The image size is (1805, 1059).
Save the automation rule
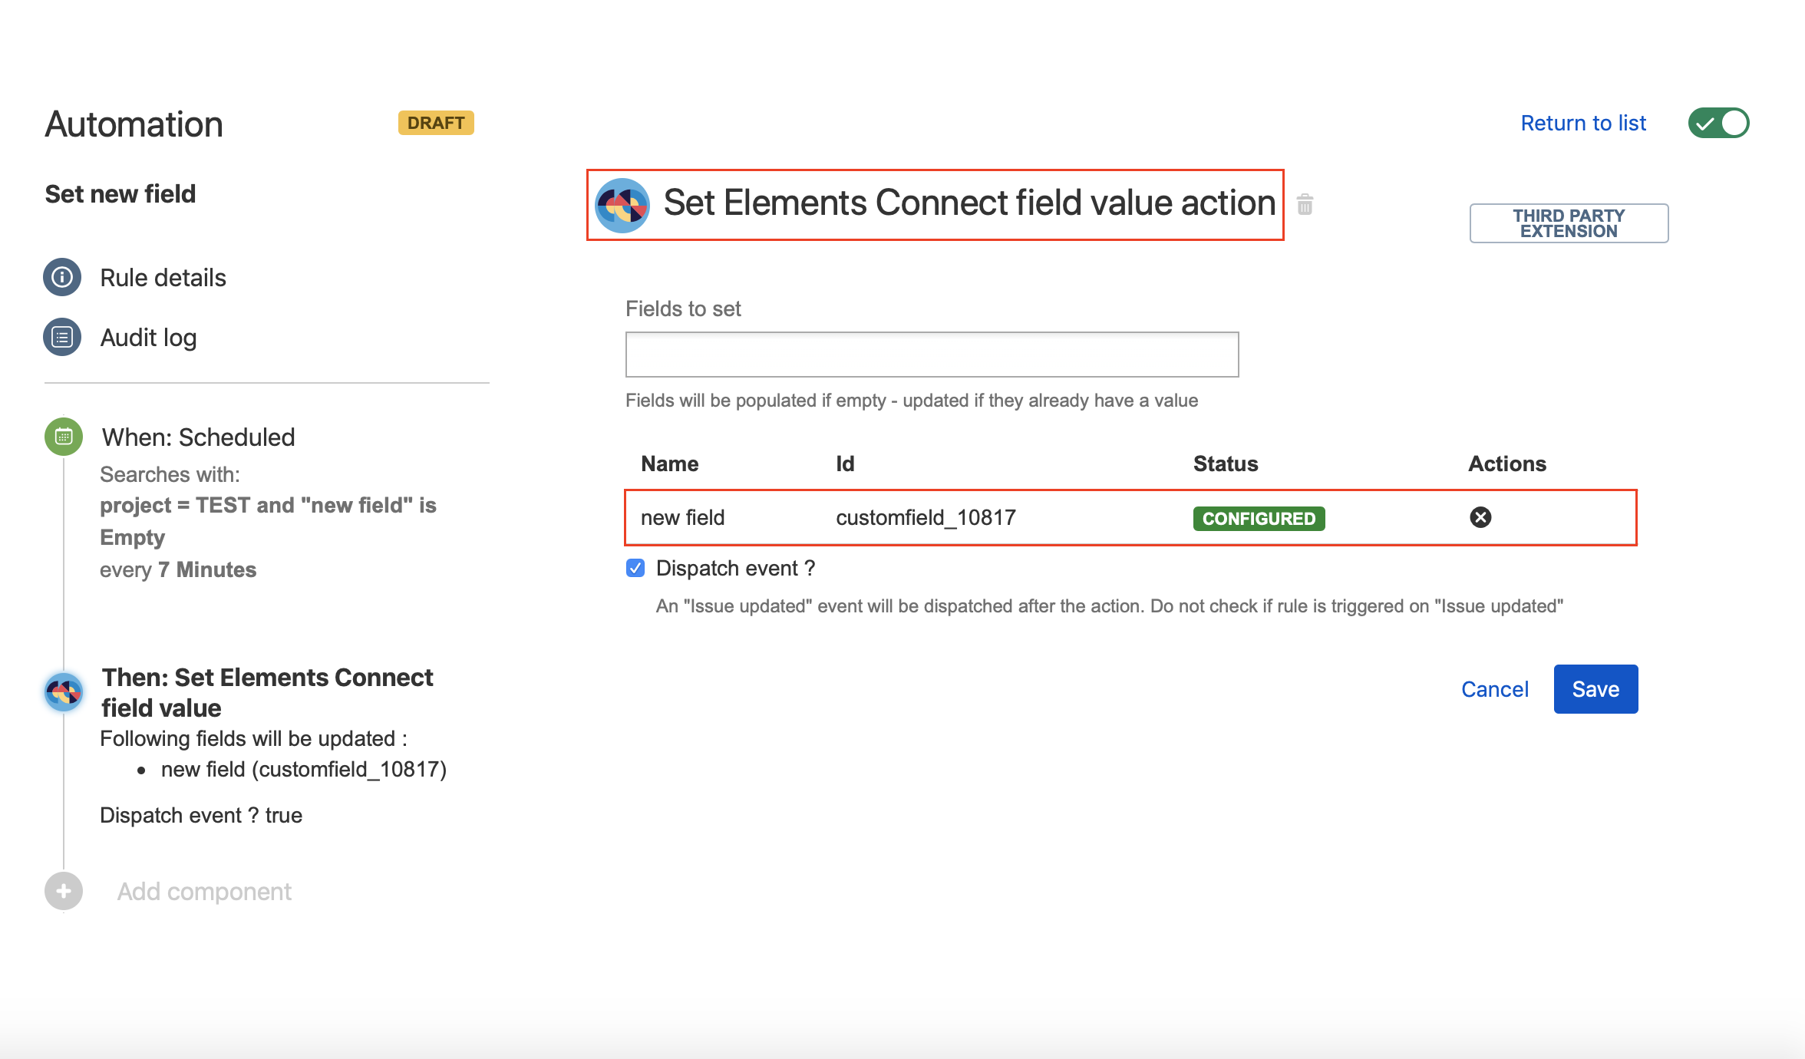coord(1595,688)
